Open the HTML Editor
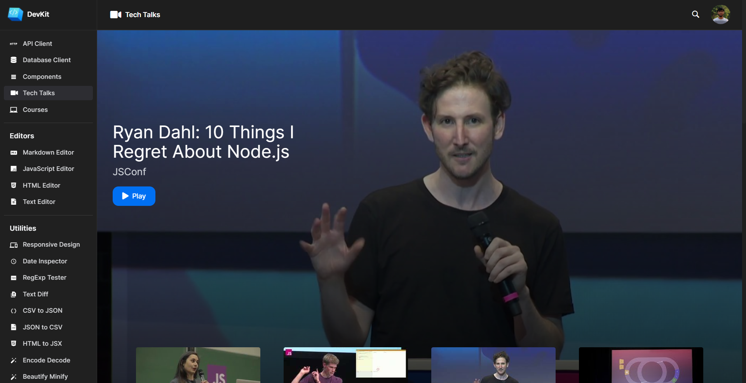Viewport: 746px width, 383px height. 41,185
